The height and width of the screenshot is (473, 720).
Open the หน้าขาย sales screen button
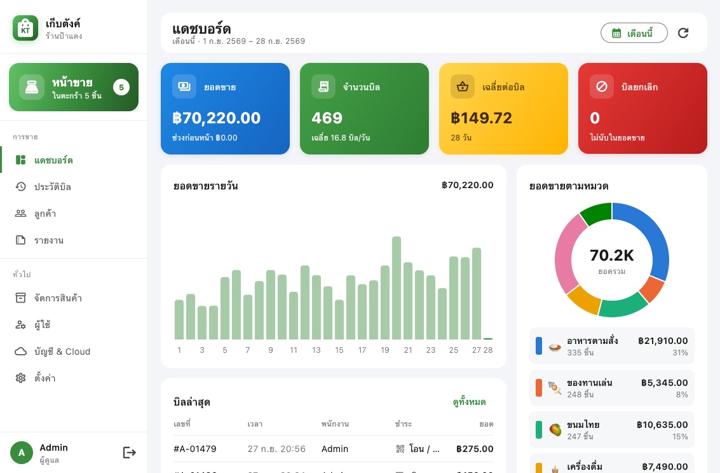point(74,87)
